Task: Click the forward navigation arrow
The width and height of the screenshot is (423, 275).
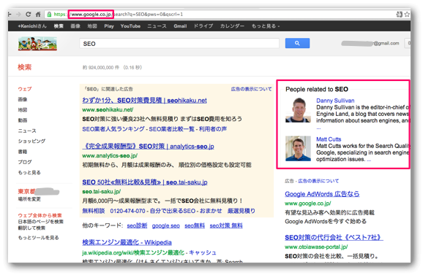Action: (x=18, y=15)
